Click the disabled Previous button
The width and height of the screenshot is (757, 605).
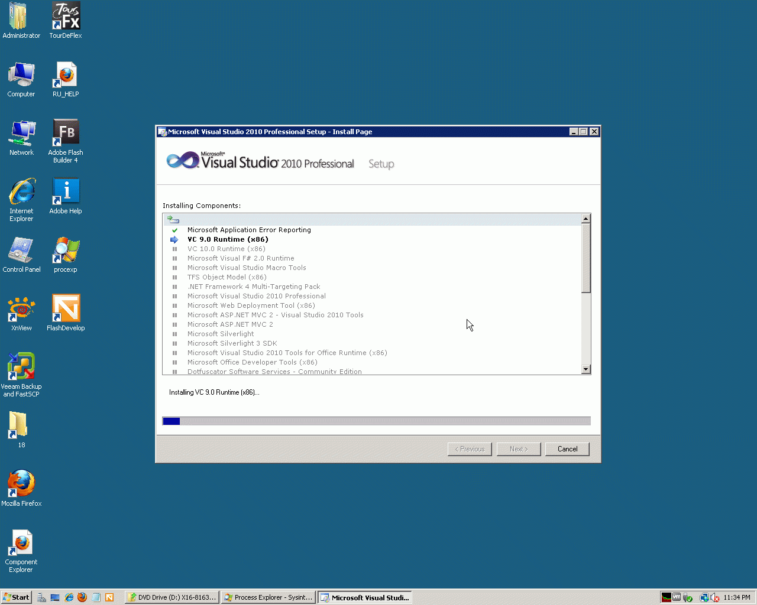(470, 449)
